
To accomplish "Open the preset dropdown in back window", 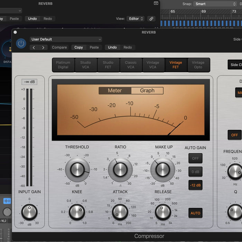I will 11,11.
